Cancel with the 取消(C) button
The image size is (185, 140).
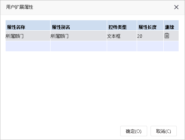coord(164,131)
